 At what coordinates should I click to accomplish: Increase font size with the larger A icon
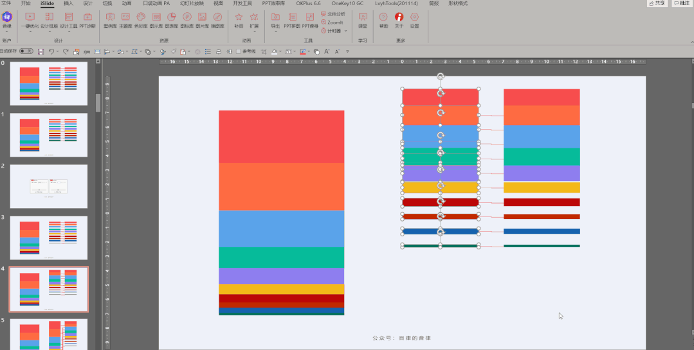point(327,52)
